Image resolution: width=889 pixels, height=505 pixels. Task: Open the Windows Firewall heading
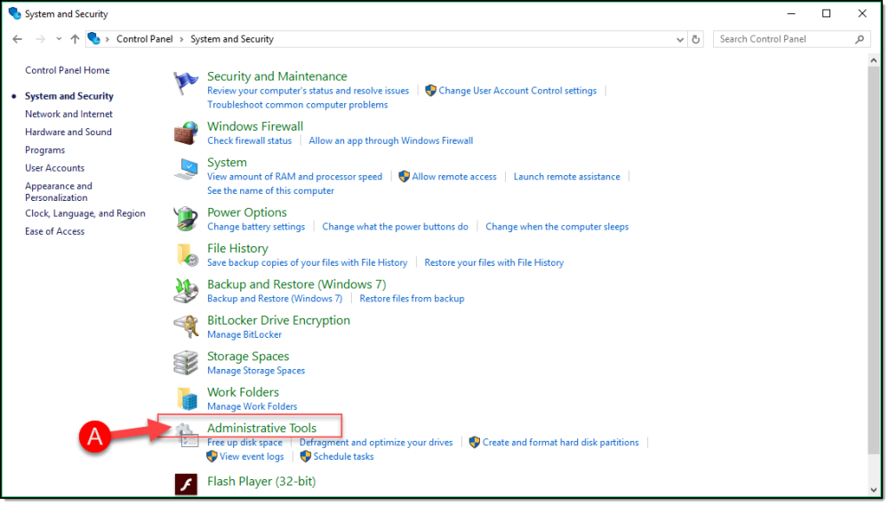(x=255, y=126)
